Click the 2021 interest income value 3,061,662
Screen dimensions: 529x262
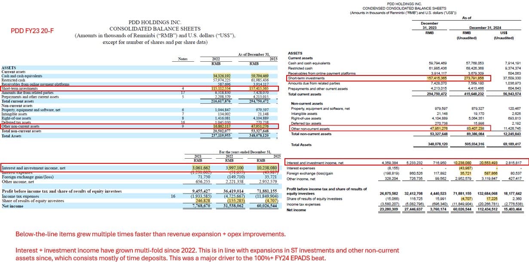pos(201,168)
